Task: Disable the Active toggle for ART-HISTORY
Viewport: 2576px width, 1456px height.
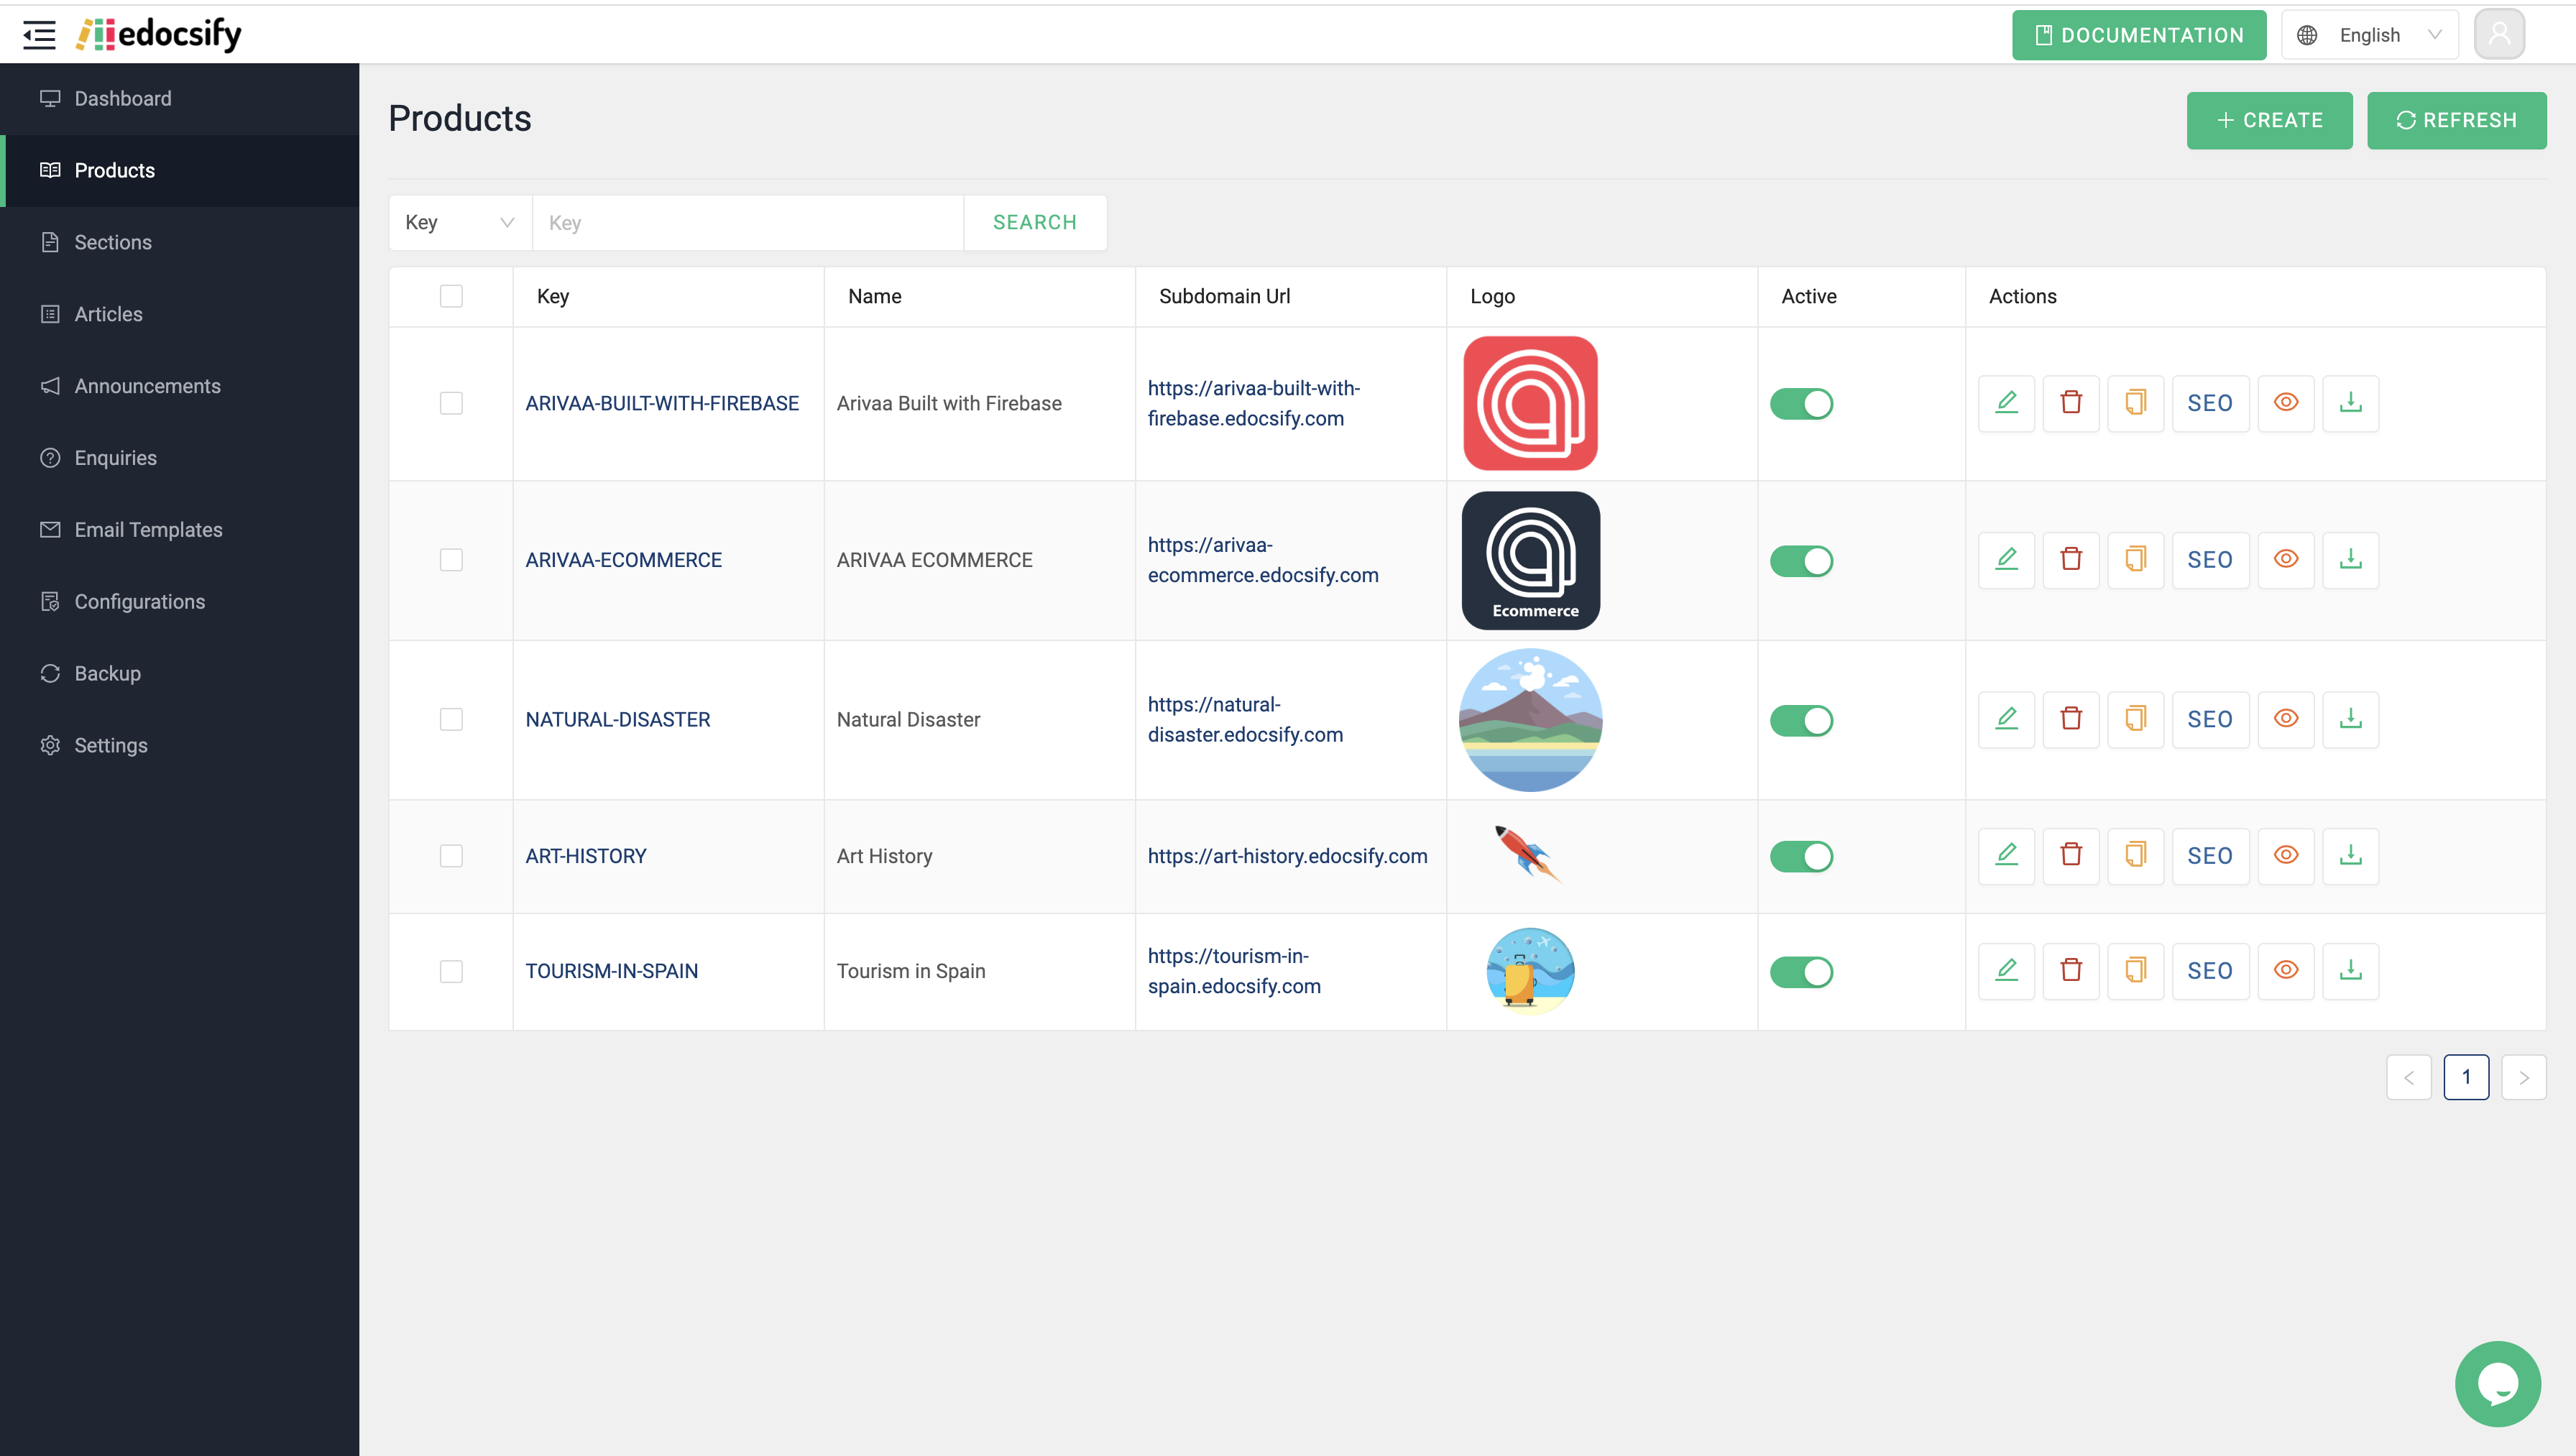Action: 1801,856
